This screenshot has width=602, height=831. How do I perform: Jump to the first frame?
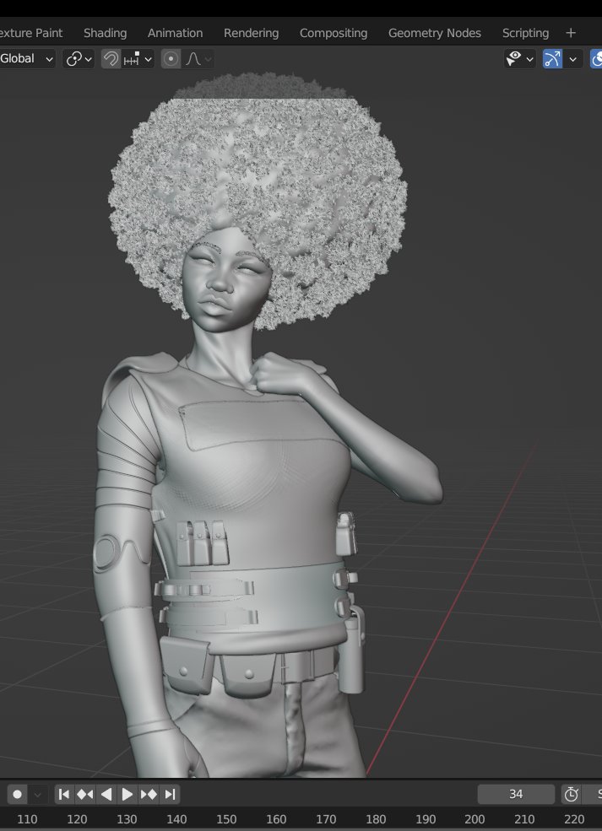coord(63,794)
